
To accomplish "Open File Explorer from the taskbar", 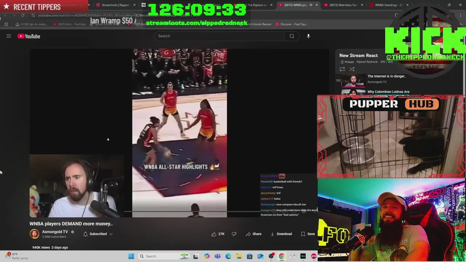I will 239,256.
